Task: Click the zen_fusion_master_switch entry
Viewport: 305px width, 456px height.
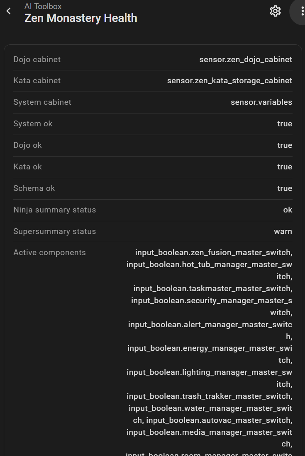Action: coord(213,253)
